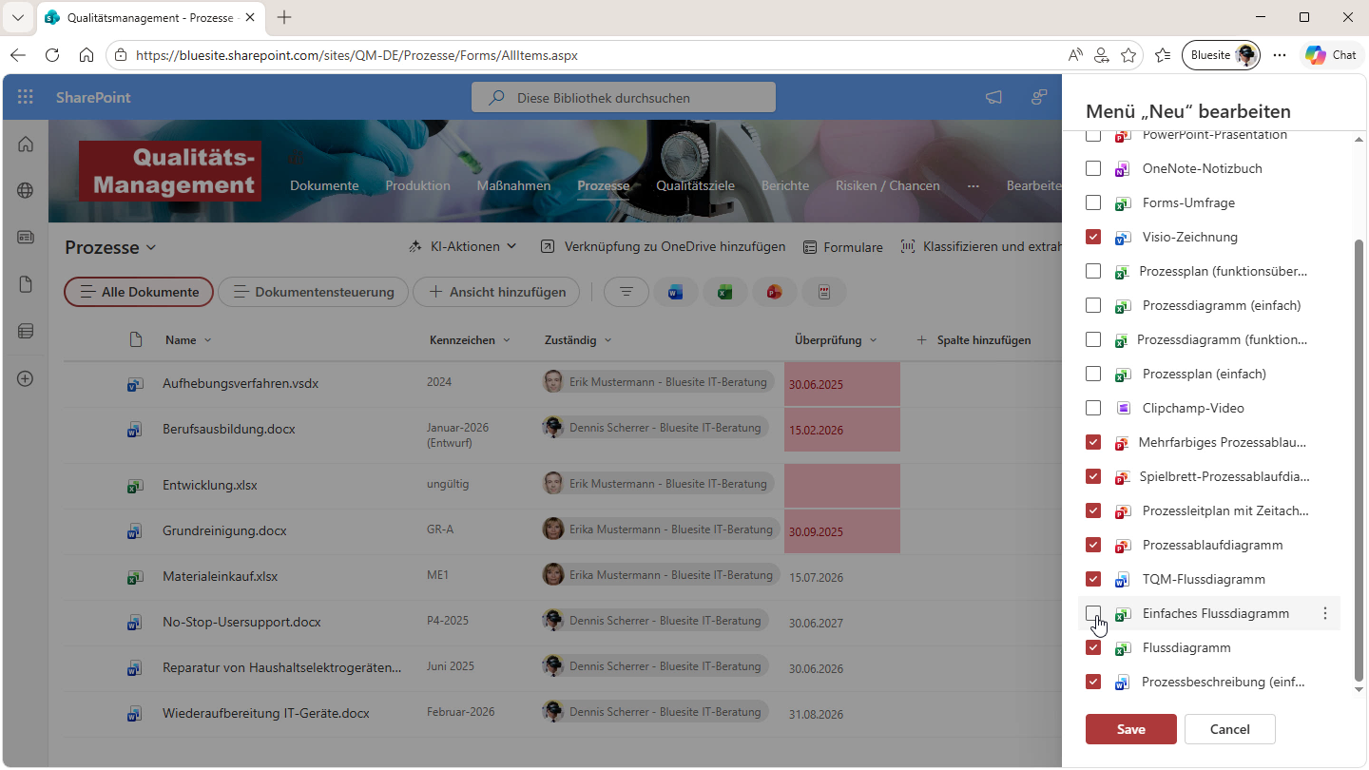Click the search box Diese Bibliothek durchsuchen
Image resolution: width=1369 pixels, height=770 pixels.
coord(624,98)
